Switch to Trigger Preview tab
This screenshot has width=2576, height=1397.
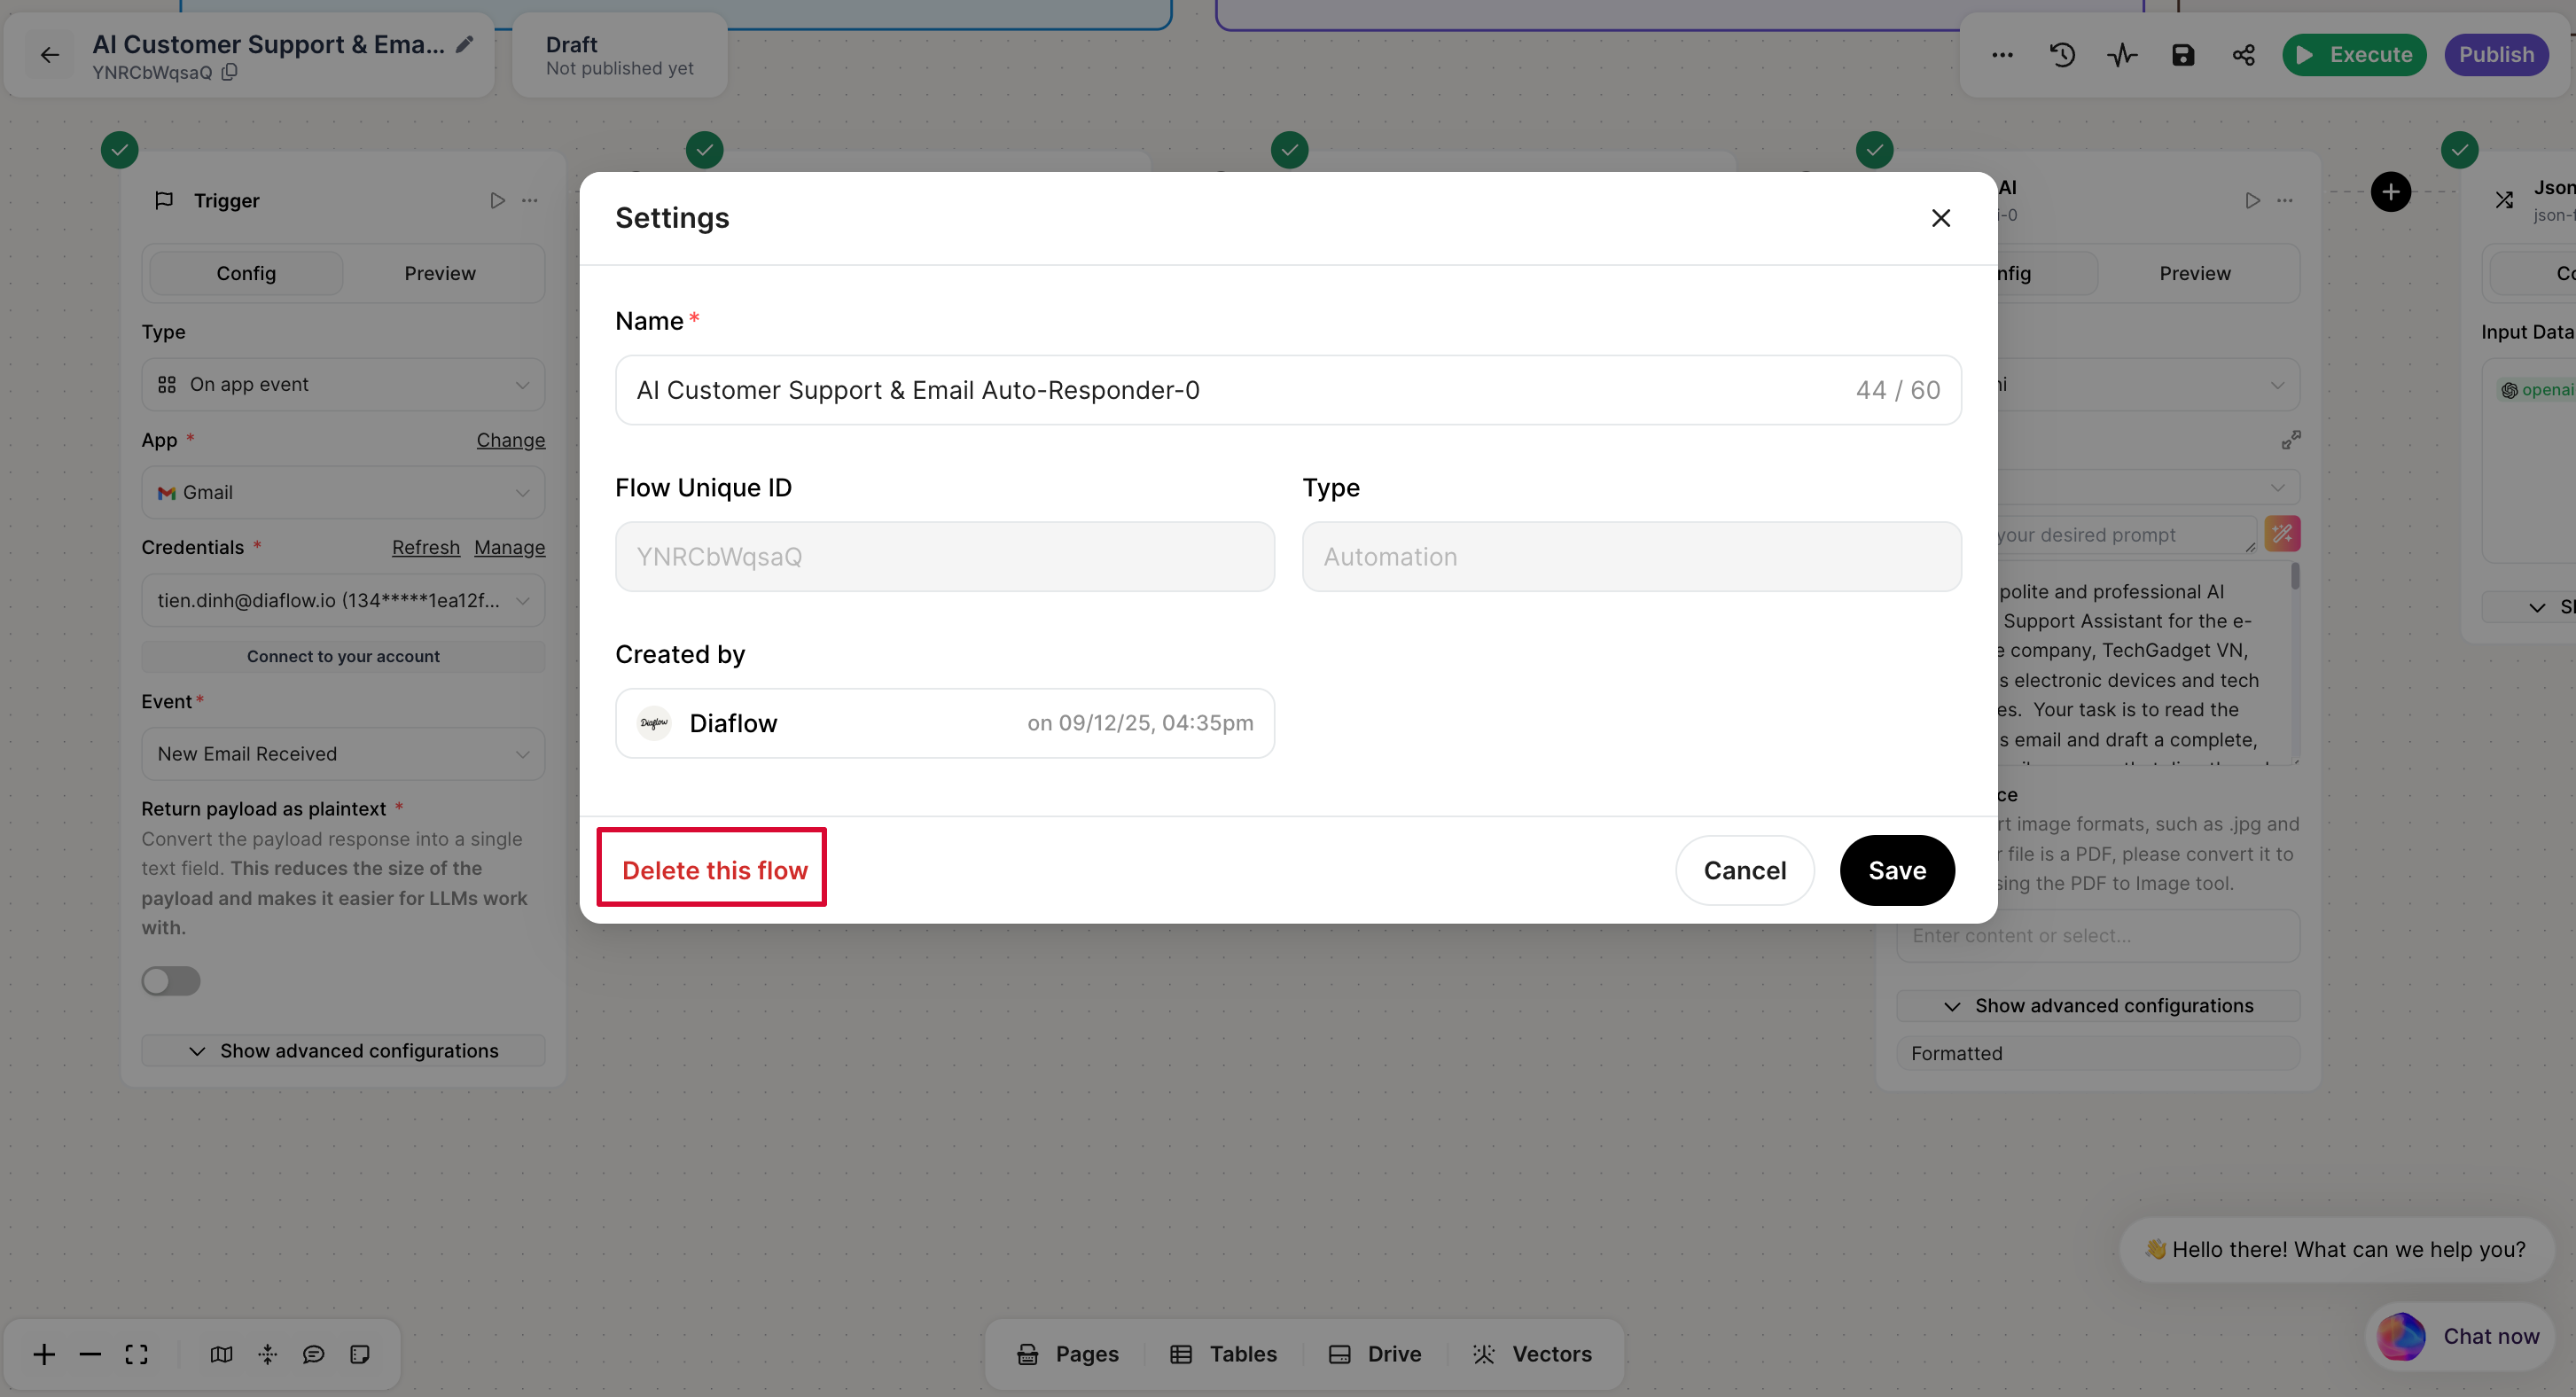(x=439, y=273)
